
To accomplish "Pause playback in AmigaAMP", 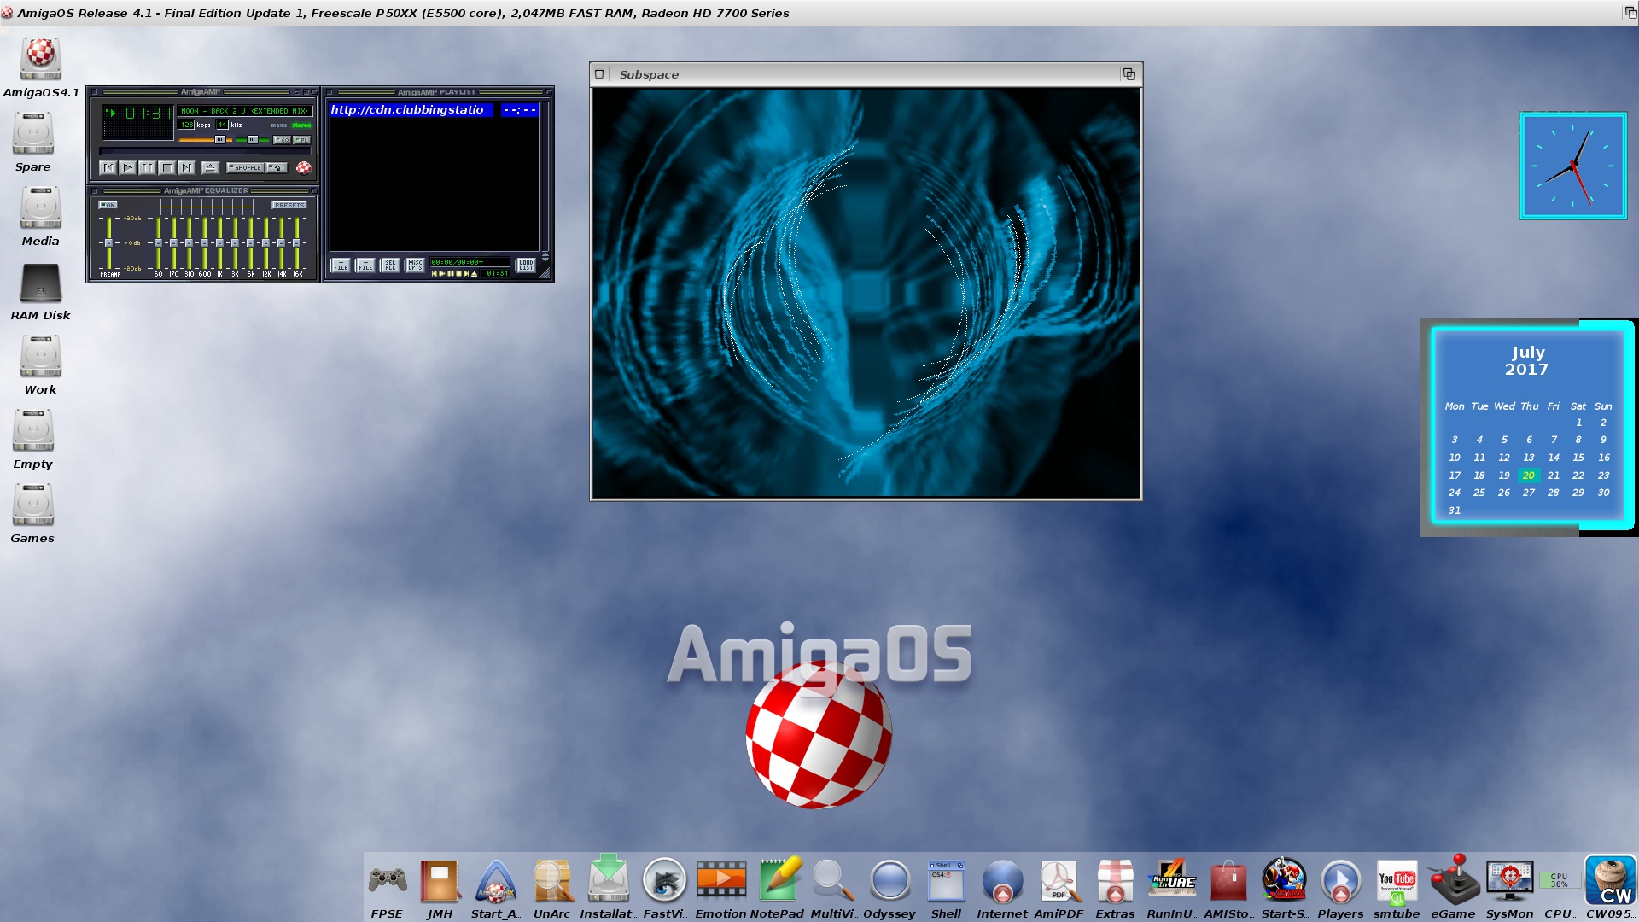I will (147, 167).
